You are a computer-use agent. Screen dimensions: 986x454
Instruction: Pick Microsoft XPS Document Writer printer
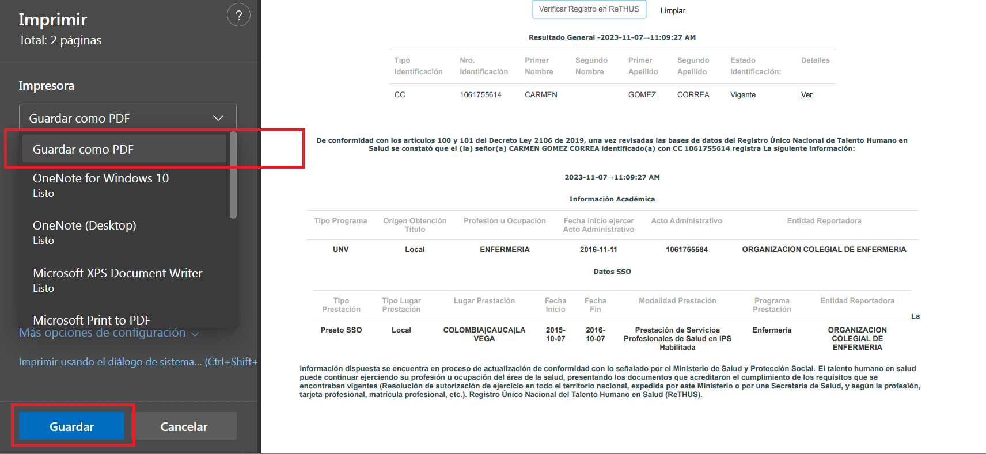(x=117, y=280)
